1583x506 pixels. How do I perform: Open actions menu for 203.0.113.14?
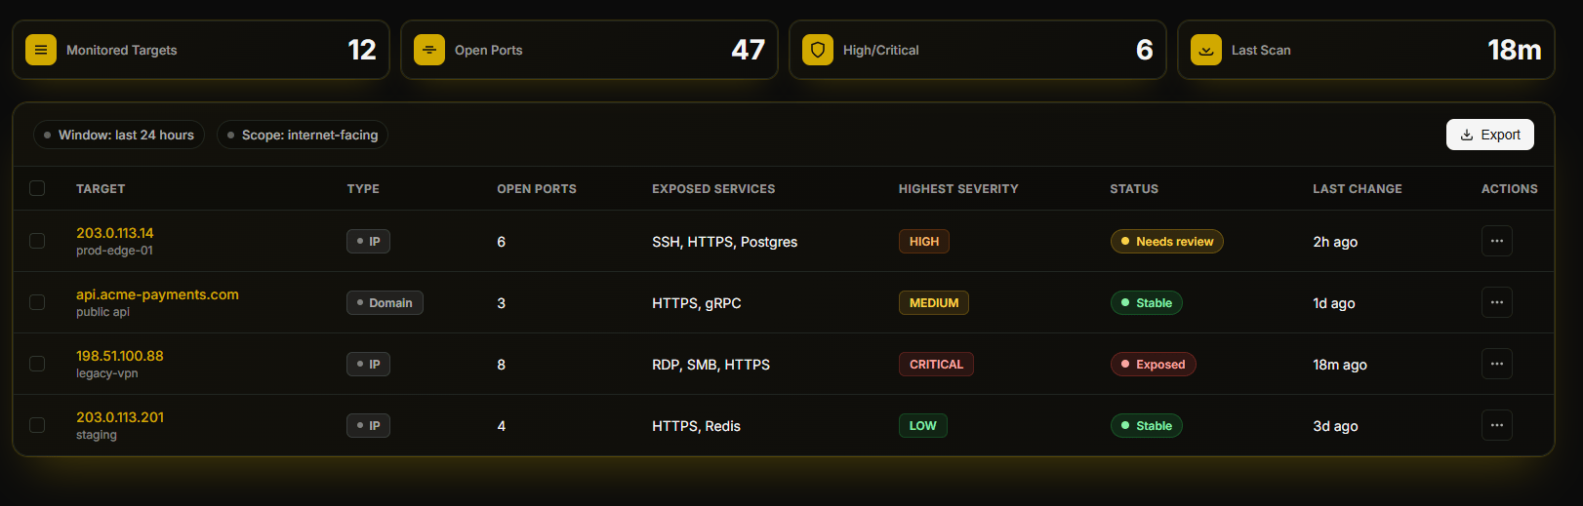coord(1497,241)
